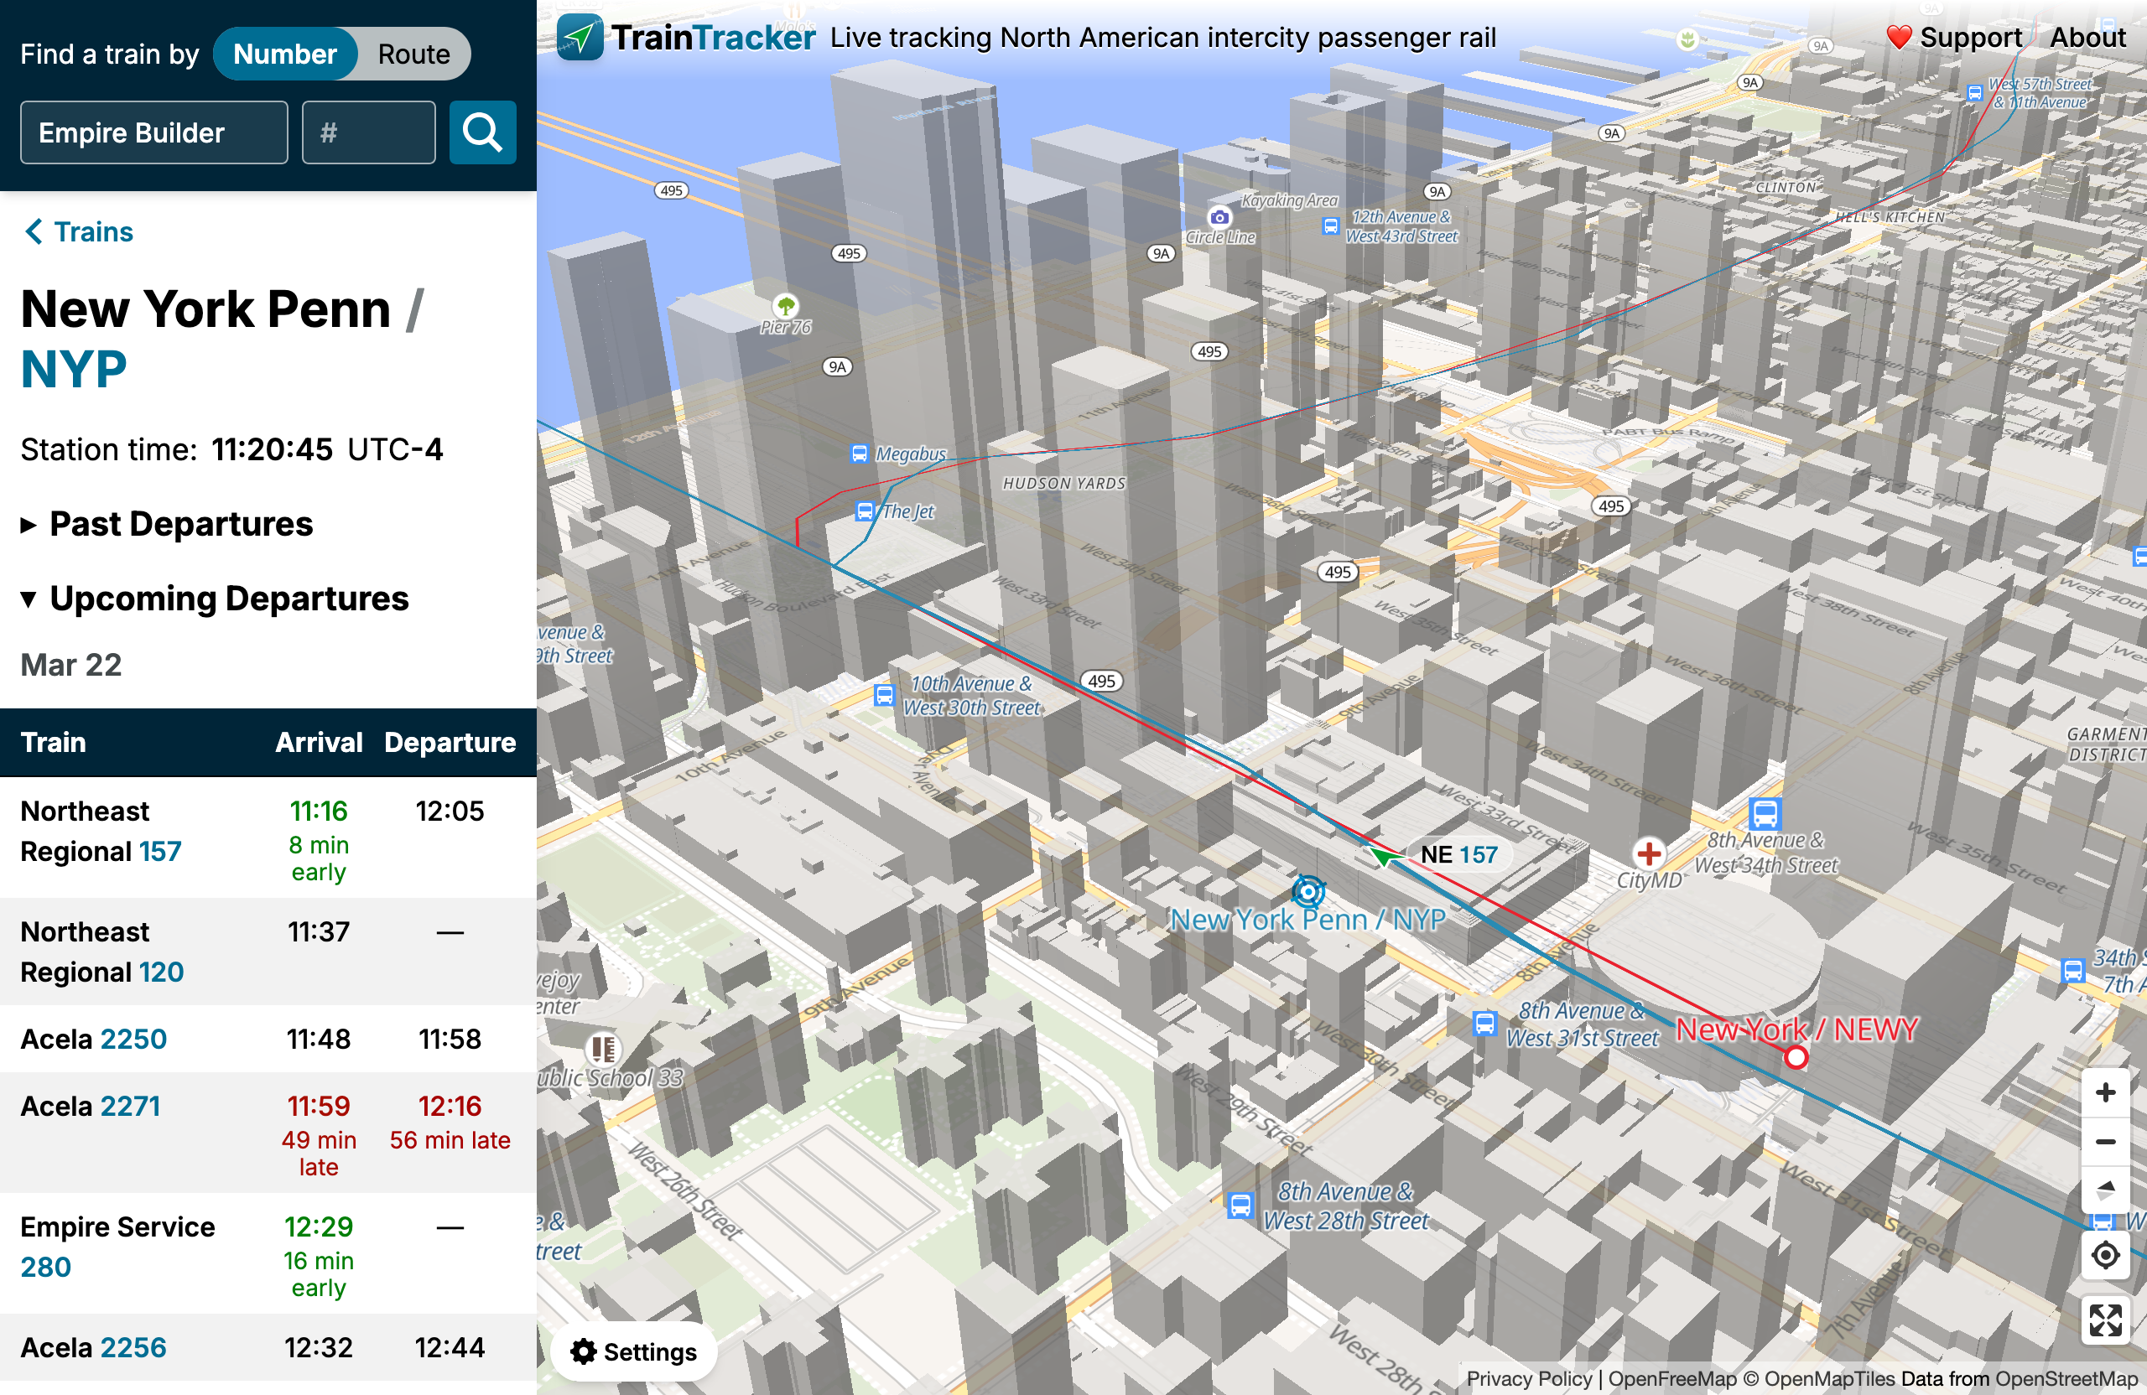Enter fullscreen map mode
This screenshot has height=1395, width=2147.
2104,1320
